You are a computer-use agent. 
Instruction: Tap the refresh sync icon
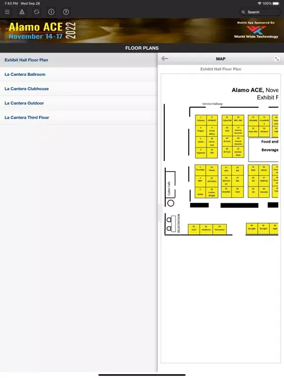coord(36,12)
